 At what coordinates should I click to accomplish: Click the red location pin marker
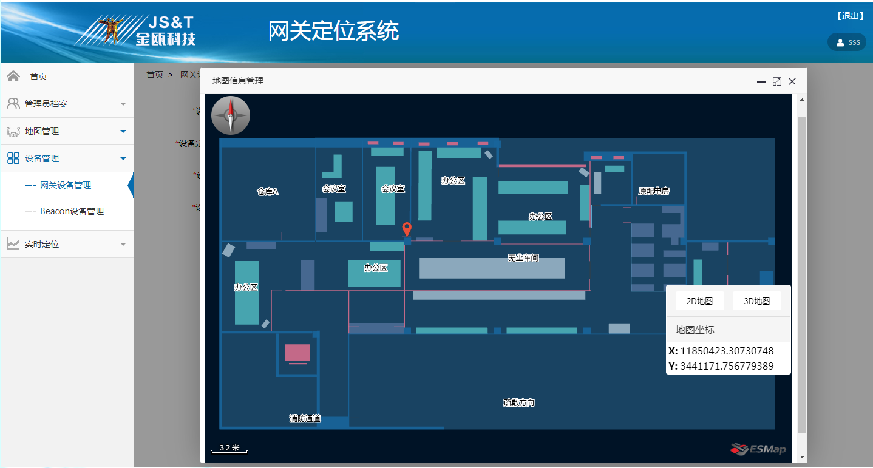tap(407, 229)
